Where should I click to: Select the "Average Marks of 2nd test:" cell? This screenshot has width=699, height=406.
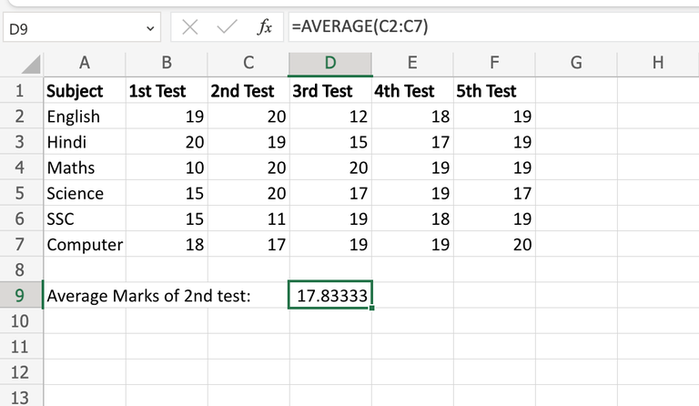click(x=147, y=295)
